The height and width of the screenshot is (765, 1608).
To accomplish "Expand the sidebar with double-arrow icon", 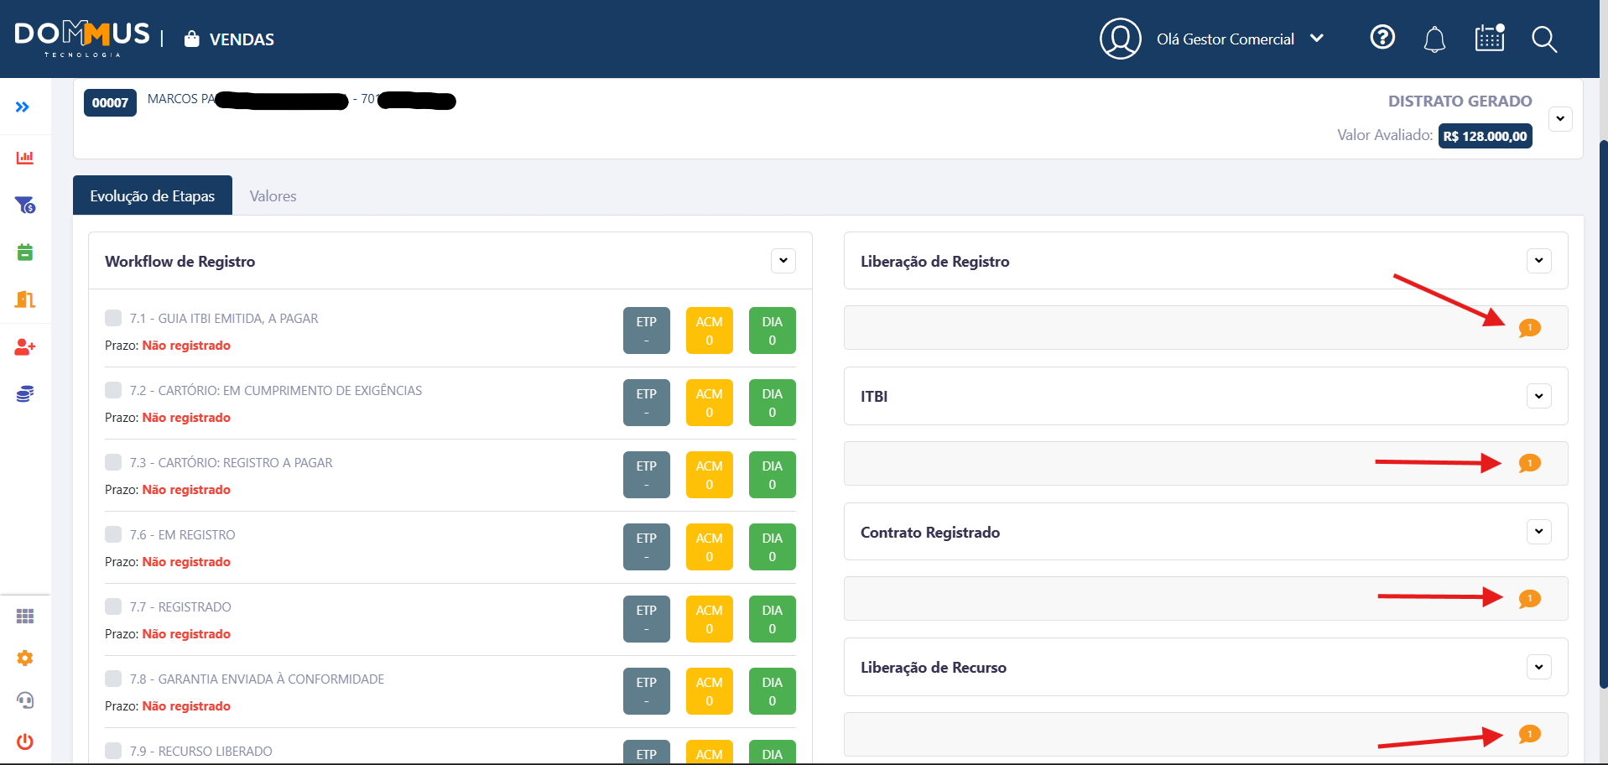I will (23, 107).
